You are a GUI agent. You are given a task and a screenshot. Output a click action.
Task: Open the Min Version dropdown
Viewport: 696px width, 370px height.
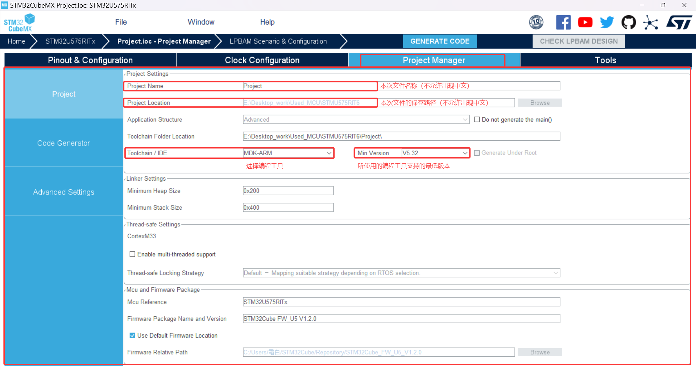click(435, 153)
